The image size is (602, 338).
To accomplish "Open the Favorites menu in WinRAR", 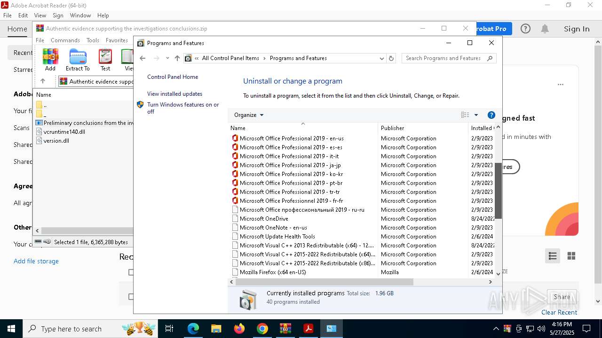I will click(x=117, y=40).
